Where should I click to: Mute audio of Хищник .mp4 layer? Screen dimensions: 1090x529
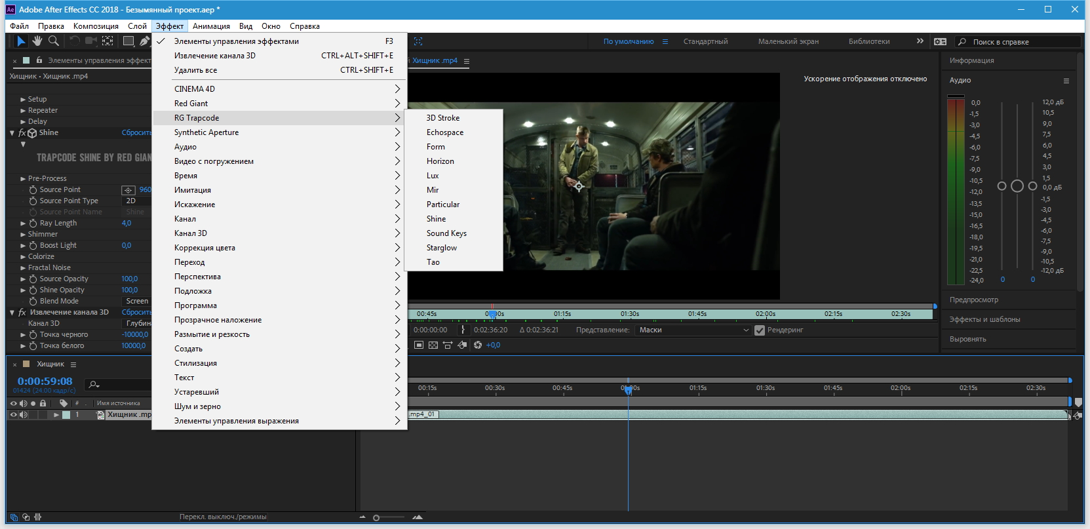coord(24,414)
